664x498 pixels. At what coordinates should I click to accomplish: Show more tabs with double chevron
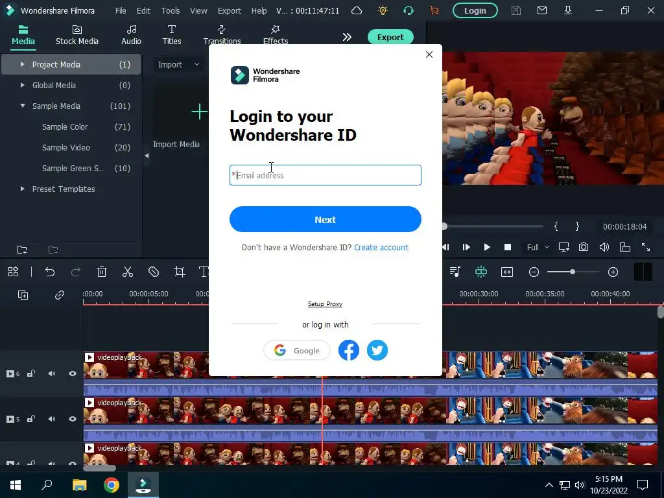tap(347, 37)
